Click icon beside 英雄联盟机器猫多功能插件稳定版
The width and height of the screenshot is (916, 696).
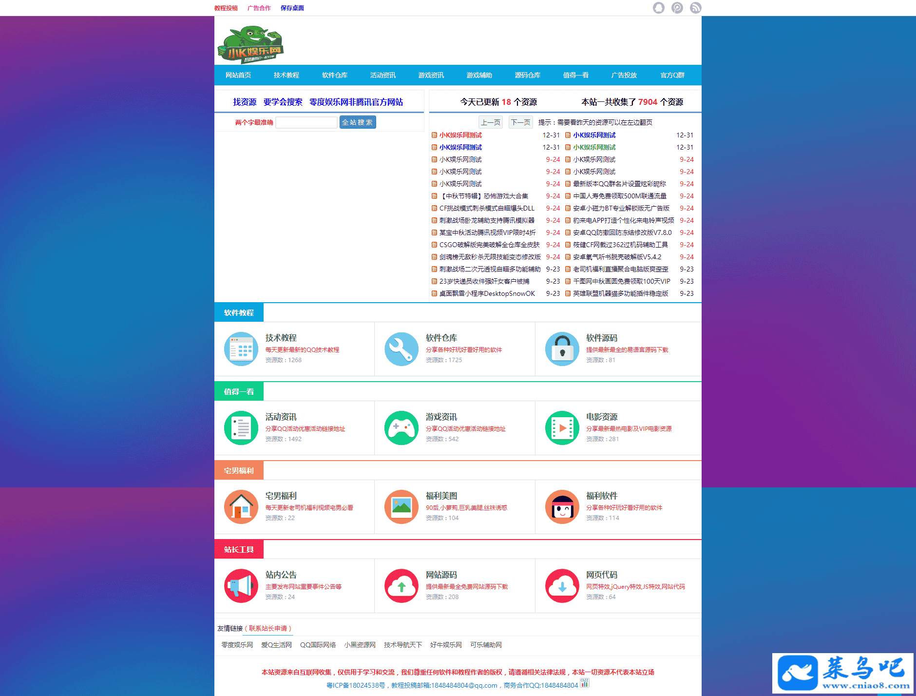(x=568, y=293)
